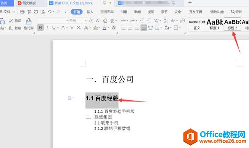Click the text highlight color button
The image size is (249, 148).
[95, 28]
